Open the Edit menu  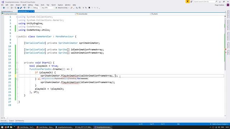point(7,5)
